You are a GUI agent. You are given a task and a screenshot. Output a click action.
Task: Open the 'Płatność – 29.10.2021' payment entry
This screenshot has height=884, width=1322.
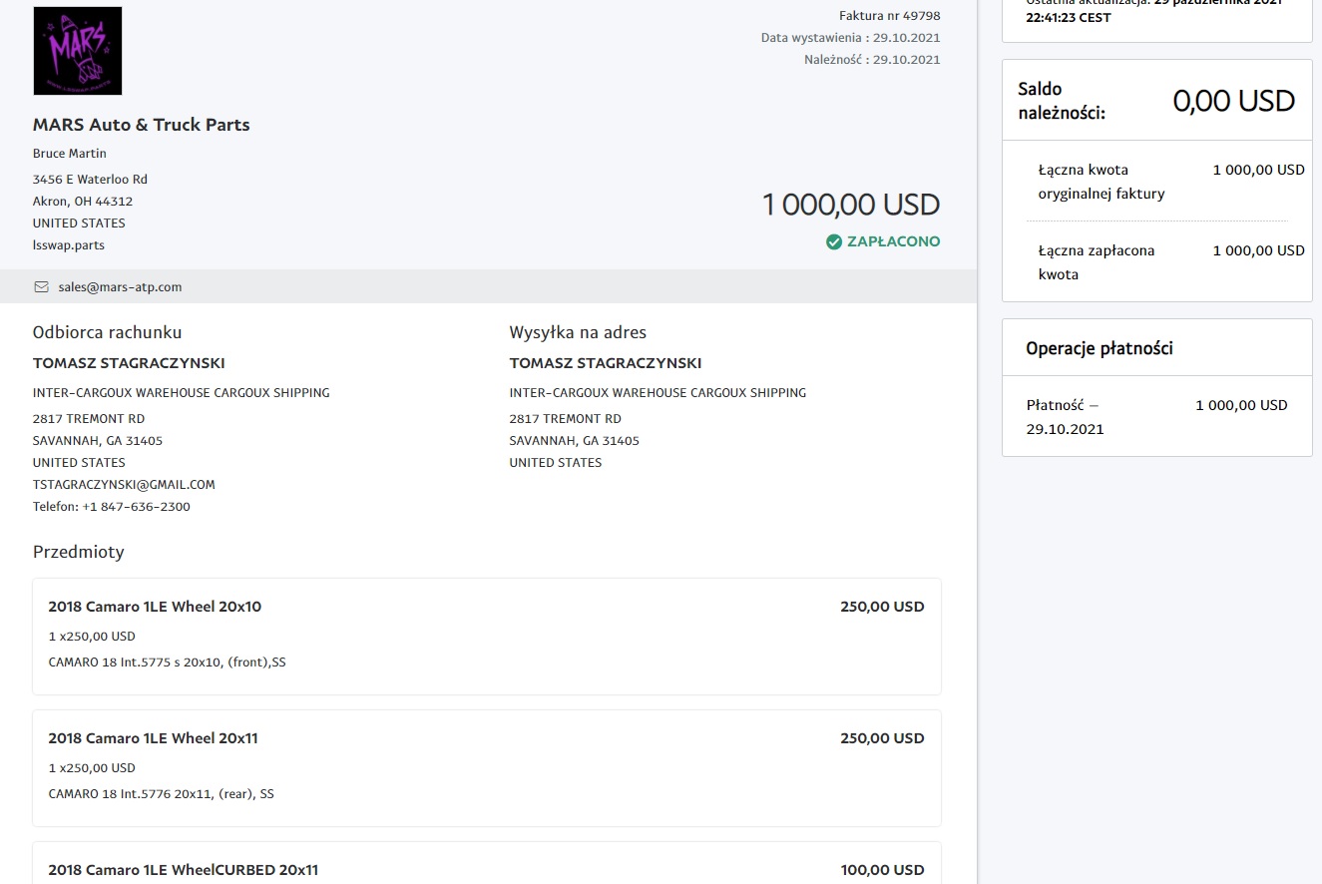pyautogui.click(x=1066, y=417)
